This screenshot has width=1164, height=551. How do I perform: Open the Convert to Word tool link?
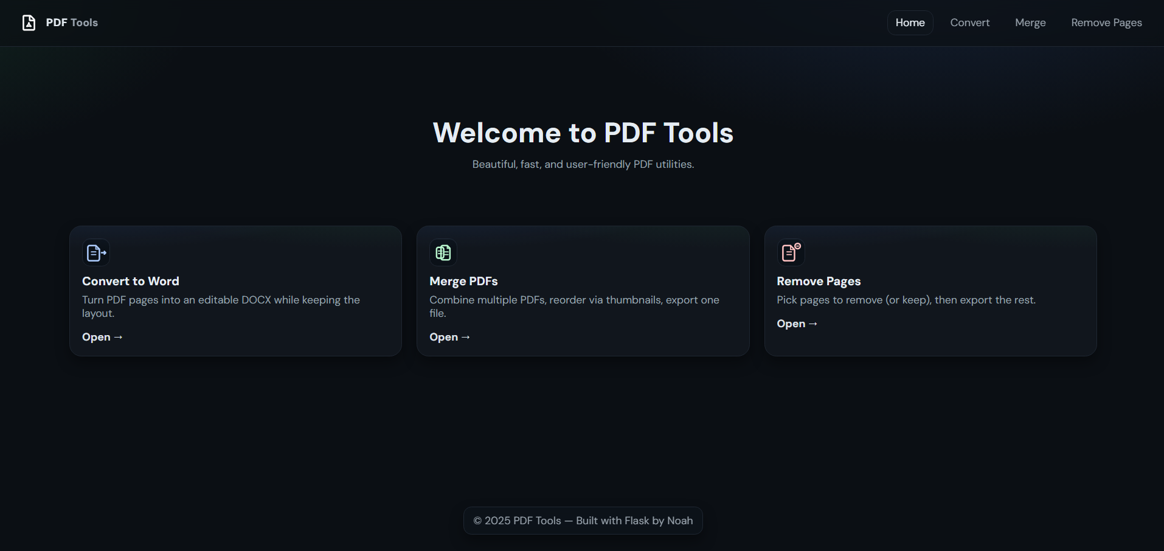tap(102, 337)
